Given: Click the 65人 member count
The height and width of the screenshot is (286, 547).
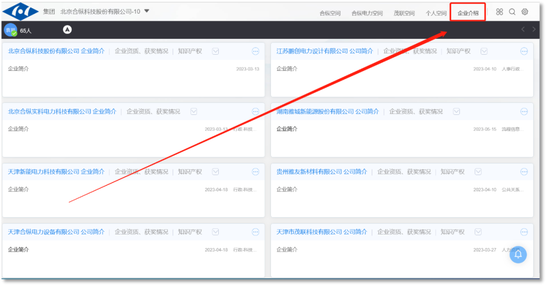Looking at the screenshot, I should pyautogui.click(x=25, y=31).
